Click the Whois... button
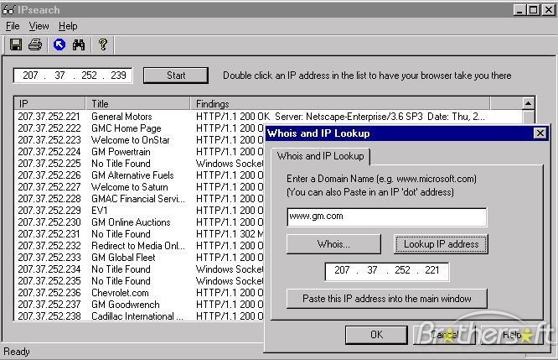This screenshot has height=360, width=558. point(333,244)
